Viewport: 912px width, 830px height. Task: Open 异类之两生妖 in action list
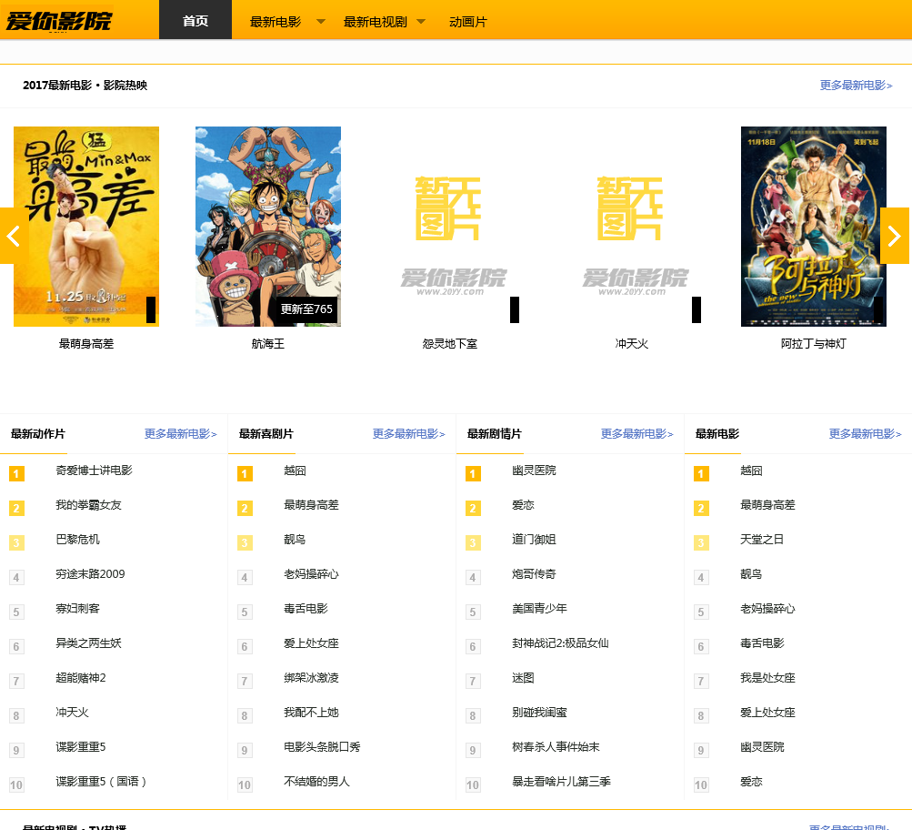[88, 643]
